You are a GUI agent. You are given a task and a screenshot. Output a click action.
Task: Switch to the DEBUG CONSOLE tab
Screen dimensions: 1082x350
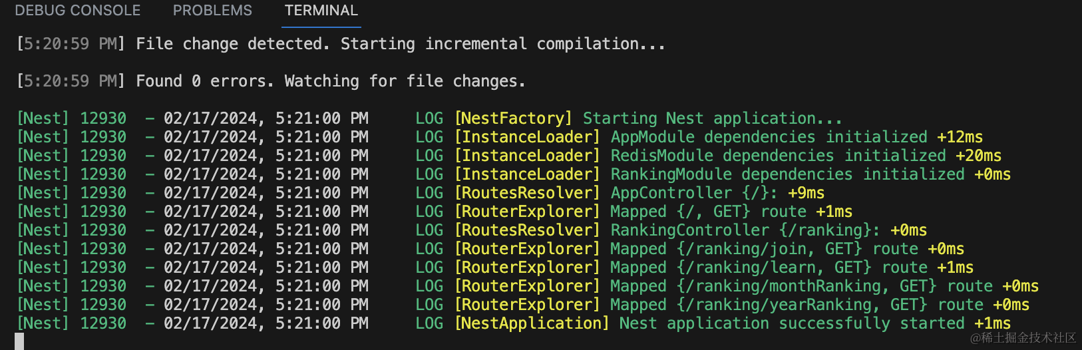coord(77,11)
